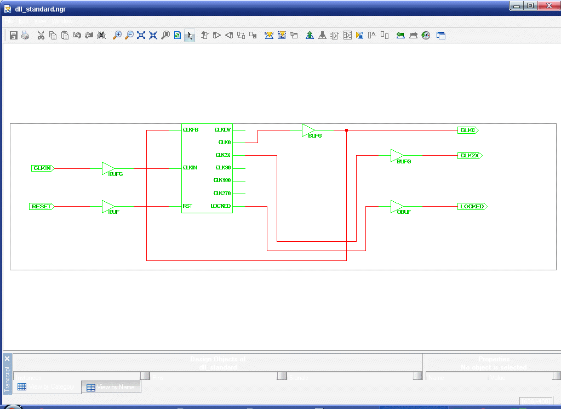Click the Zoom Out magnifier icon
The image size is (561, 409).
[129, 35]
